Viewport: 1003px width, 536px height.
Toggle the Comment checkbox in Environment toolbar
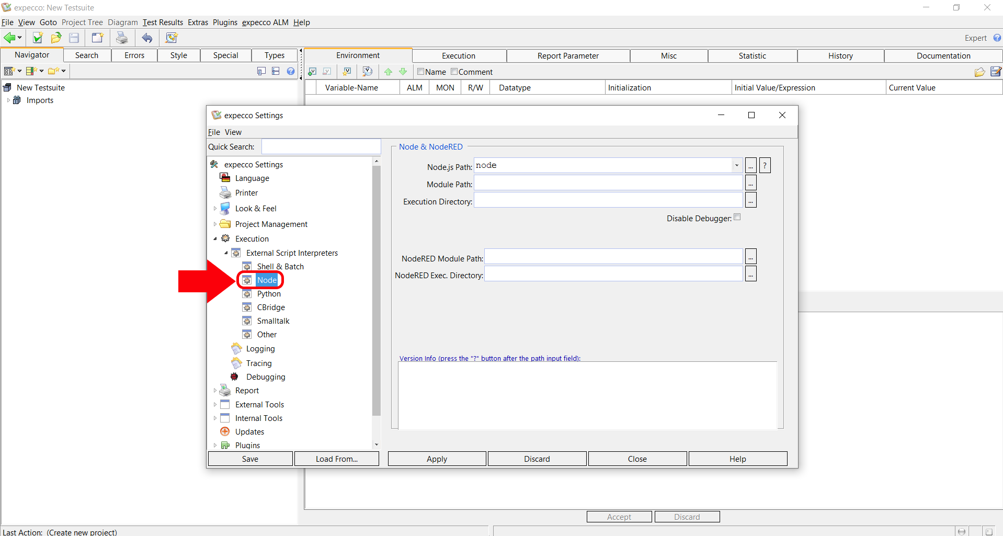pos(454,72)
